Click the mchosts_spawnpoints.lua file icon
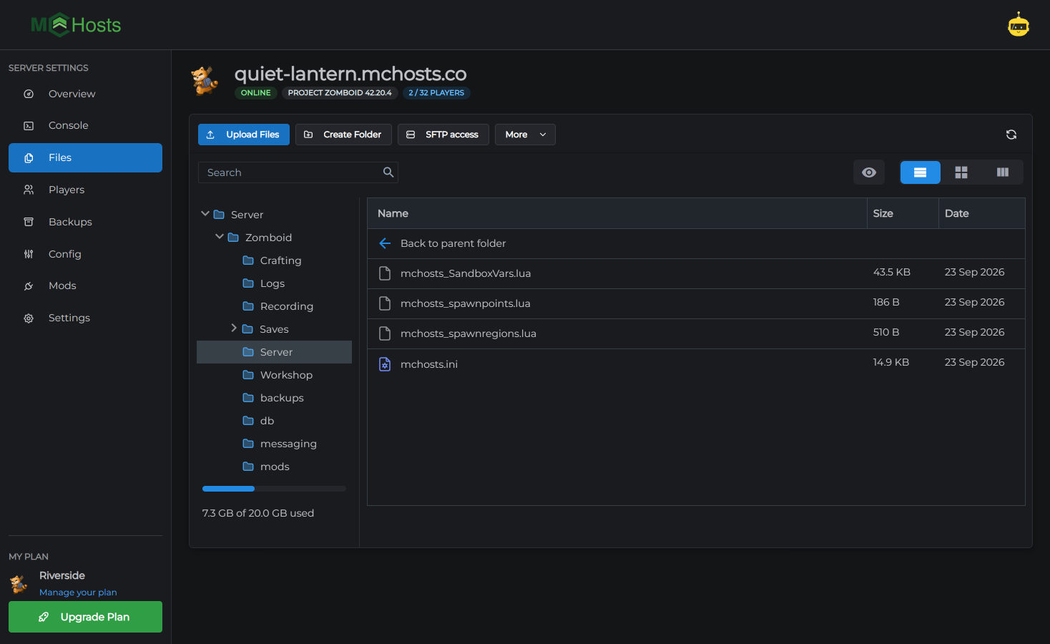The image size is (1050, 644). (385, 303)
